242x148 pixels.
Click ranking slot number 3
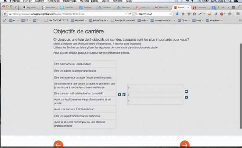tap(155, 101)
